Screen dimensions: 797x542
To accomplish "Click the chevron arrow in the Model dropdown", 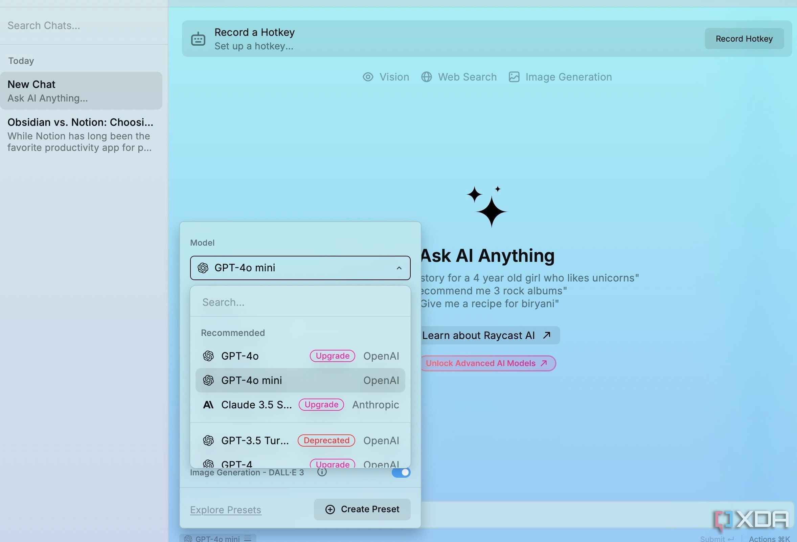I will 399,268.
